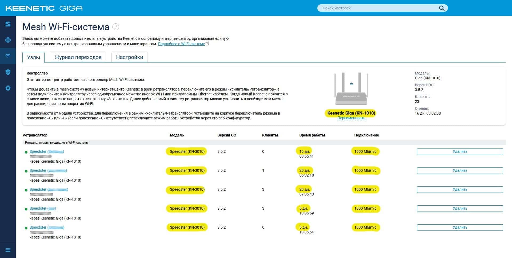Open the security shield sidebar icon
The height and width of the screenshot is (258, 512).
click(x=8, y=72)
